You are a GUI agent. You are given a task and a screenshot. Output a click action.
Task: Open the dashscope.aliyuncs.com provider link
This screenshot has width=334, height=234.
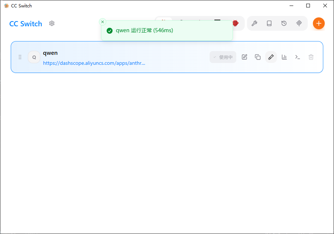coord(94,63)
